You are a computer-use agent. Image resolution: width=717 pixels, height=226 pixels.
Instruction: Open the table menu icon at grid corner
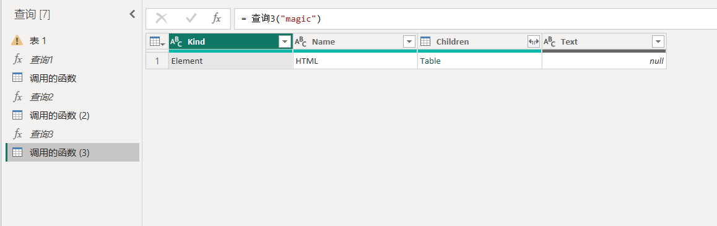157,42
